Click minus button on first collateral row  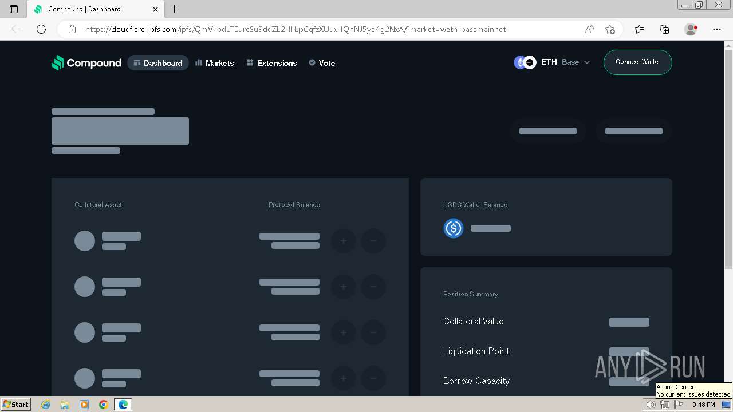[x=373, y=241]
